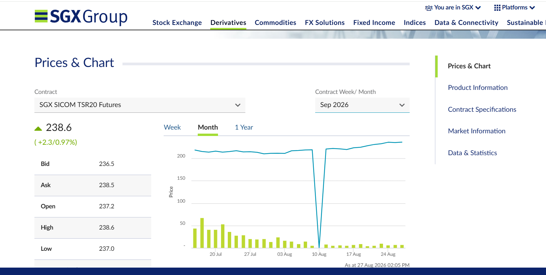Open the Sep 2026 contract month dropdown
The width and height of the screenshot is (546, 275).
[362, 105]
